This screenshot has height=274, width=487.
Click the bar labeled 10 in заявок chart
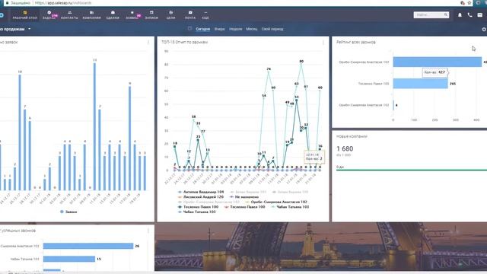[20, 132]
